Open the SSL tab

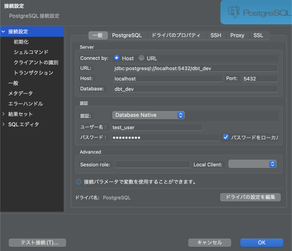[258, 35]
